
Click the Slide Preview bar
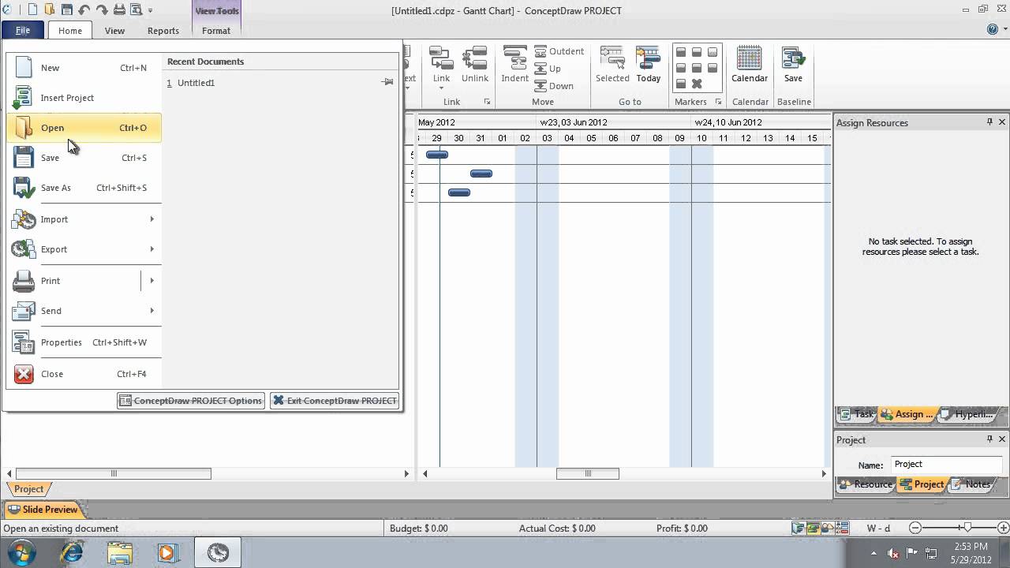[43, 510]
